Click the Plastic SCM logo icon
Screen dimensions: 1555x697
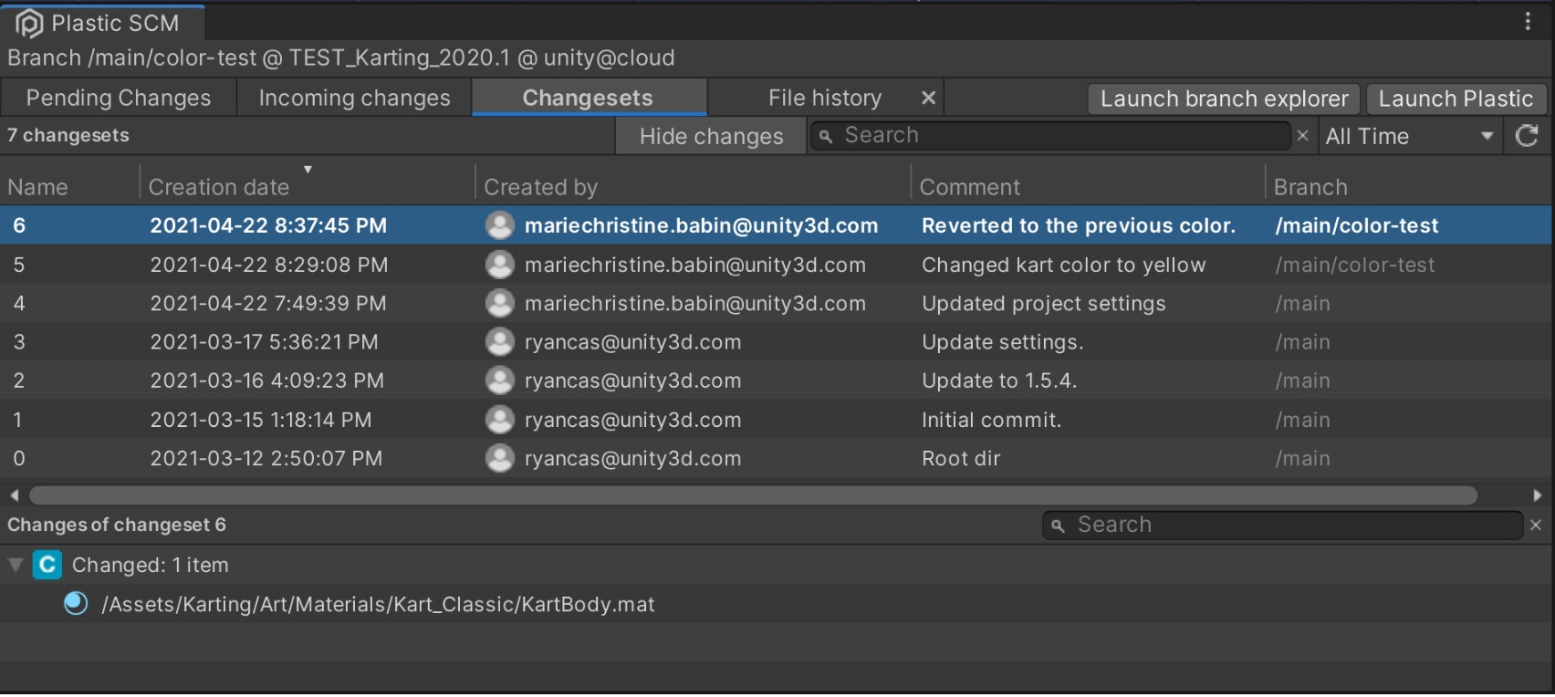(x=29, y=24)
